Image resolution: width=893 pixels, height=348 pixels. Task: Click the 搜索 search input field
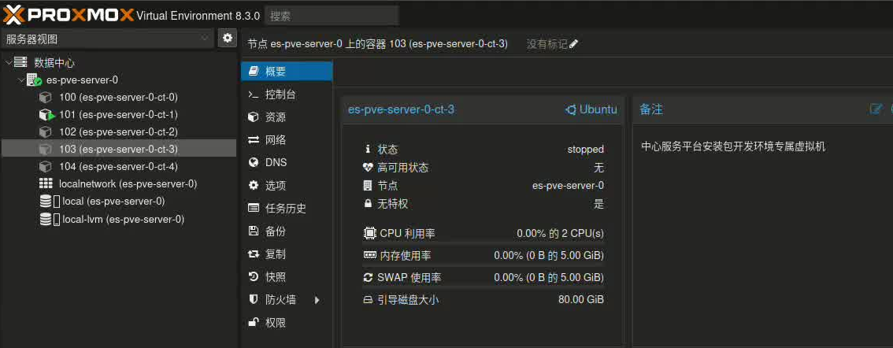pos(331,15)
